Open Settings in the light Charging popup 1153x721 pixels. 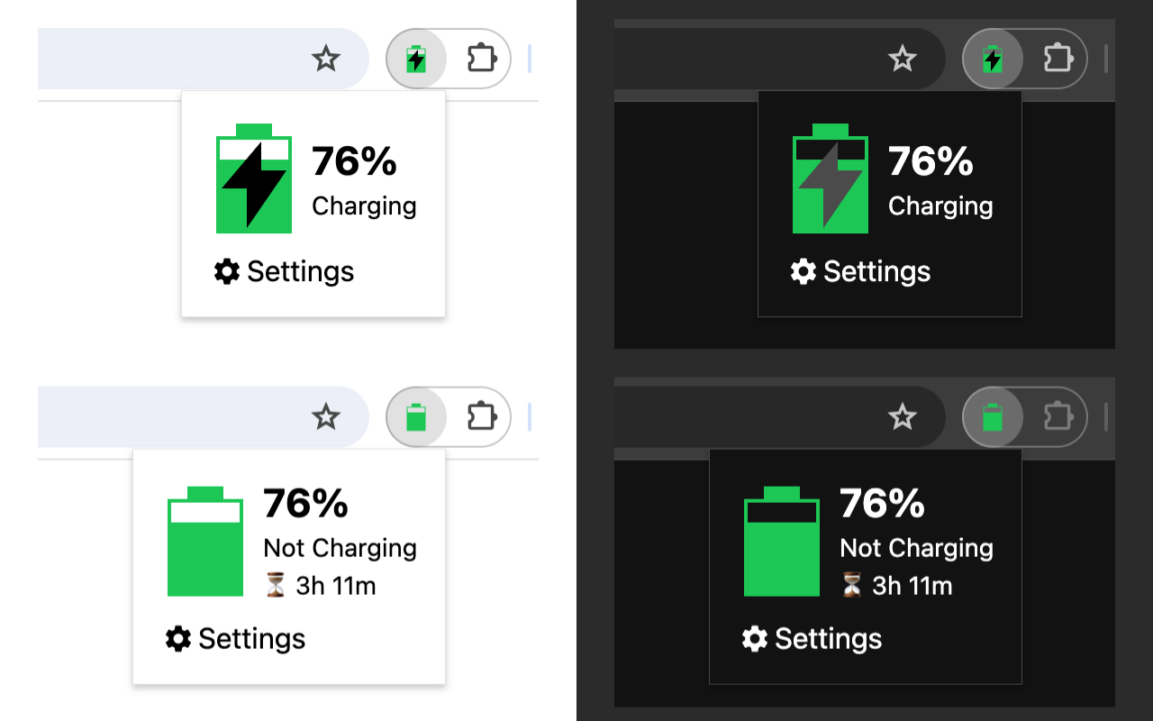(x=285, y=271)
